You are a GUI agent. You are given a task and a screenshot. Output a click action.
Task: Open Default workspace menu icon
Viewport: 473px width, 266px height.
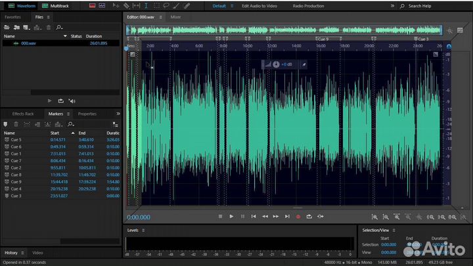(232, 6)
